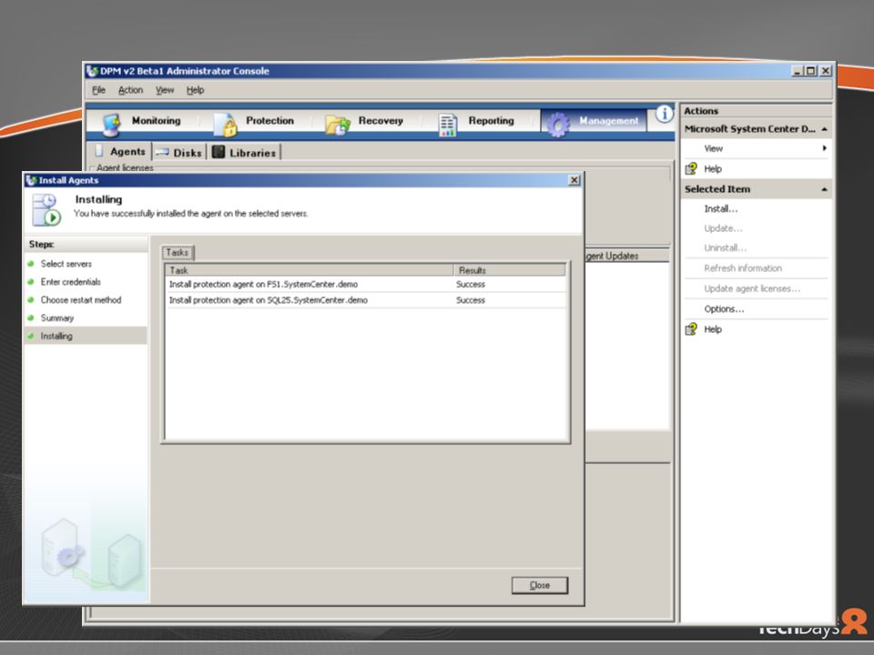874x655 pixels.
Task: Click the Installing wizard header icon
Action: coord(46,210)
